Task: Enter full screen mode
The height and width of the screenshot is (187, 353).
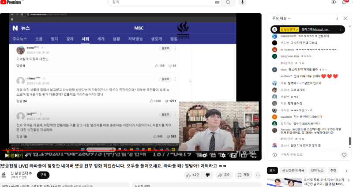Action: (254, 155)
